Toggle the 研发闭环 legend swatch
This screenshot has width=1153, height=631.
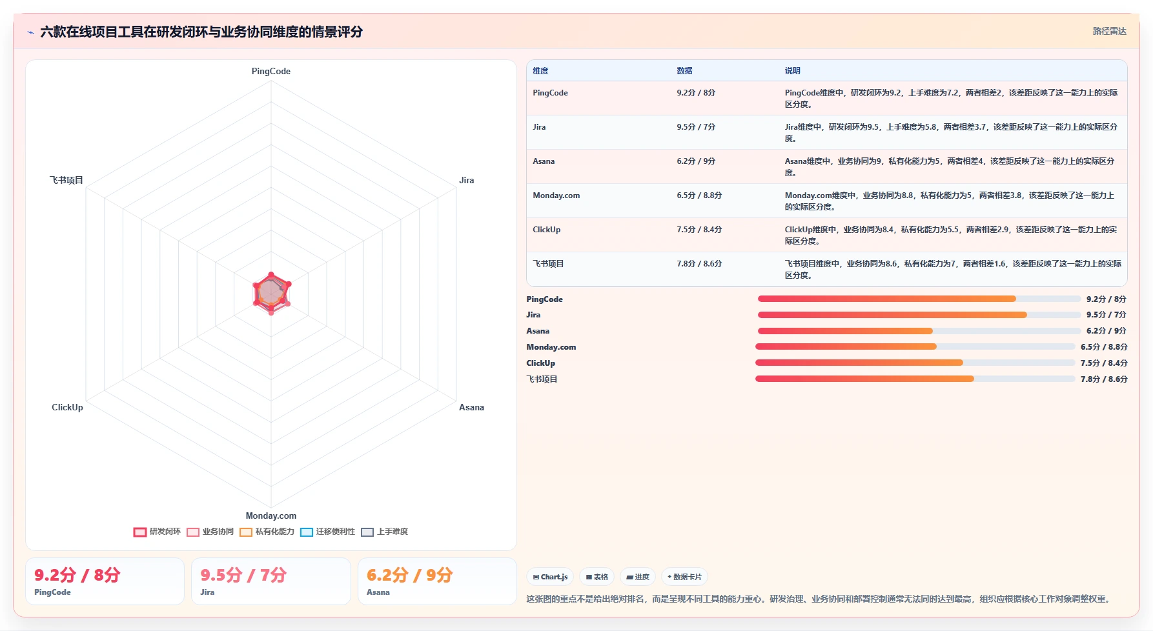140,532
